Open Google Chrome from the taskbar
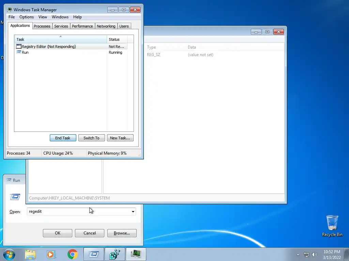This screenshot has height=261, width=349. tap(72, 254)
